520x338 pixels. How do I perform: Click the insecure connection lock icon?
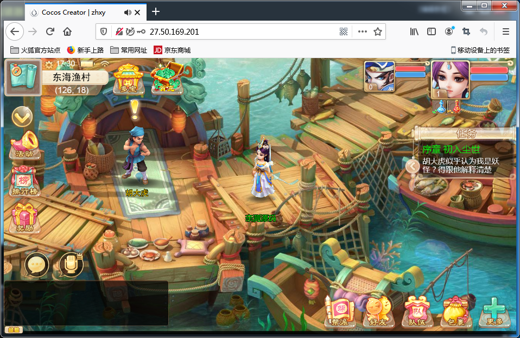(119, 32)
